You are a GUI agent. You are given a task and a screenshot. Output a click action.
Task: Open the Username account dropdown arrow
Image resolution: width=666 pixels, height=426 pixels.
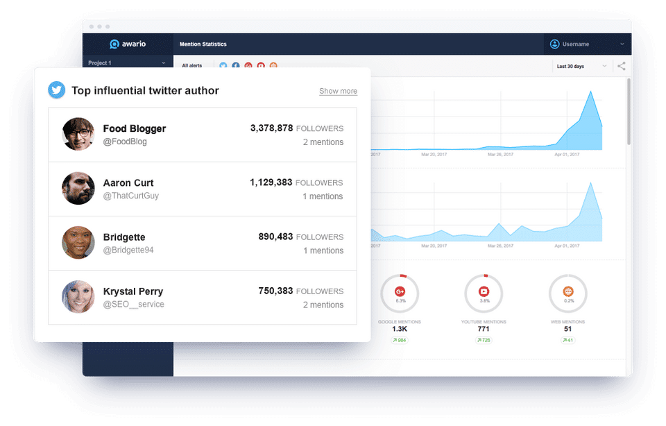click(x=622, y=44)
